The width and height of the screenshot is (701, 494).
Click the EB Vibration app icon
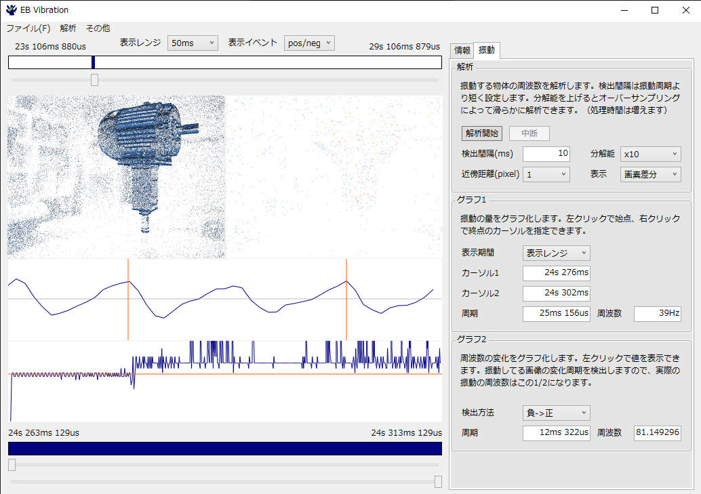click(11, 10)
